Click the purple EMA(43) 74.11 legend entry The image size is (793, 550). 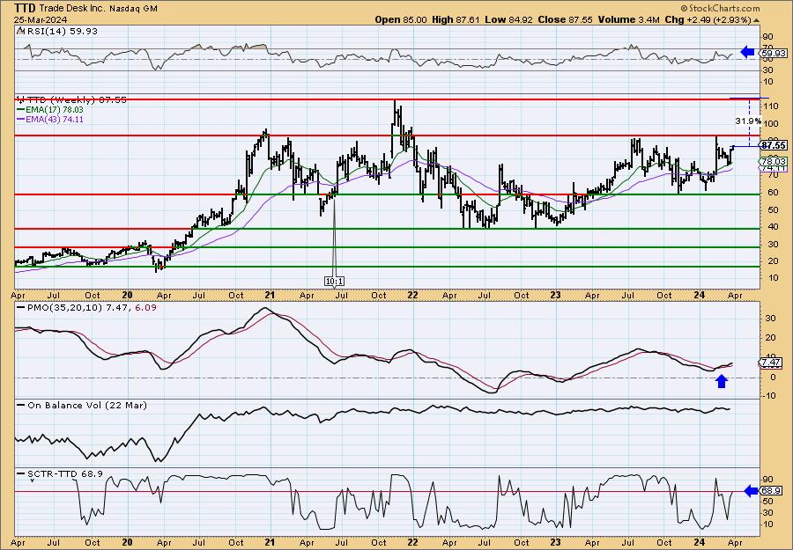(x=50, y=119)
